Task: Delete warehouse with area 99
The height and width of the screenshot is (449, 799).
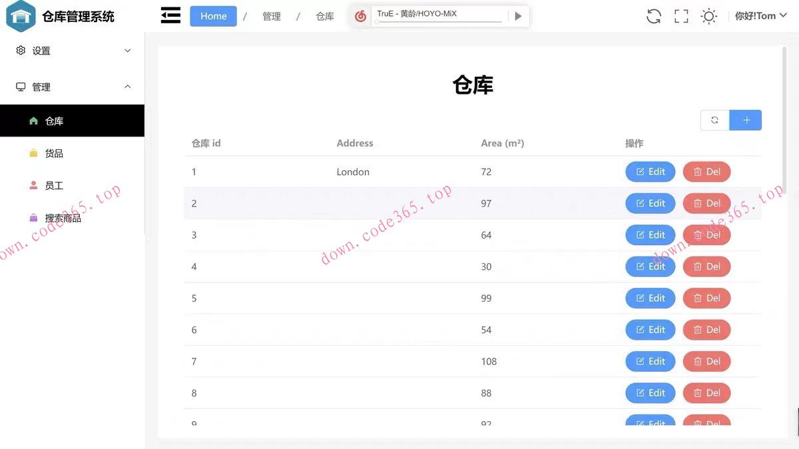Action: pyautogui.click(x=706, y=298)
